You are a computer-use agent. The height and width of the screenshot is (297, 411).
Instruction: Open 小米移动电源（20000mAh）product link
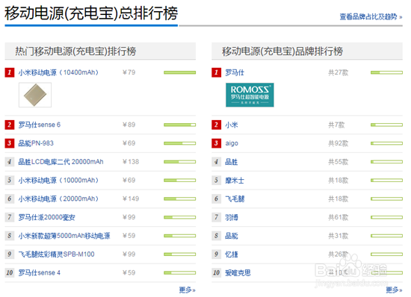58,199
